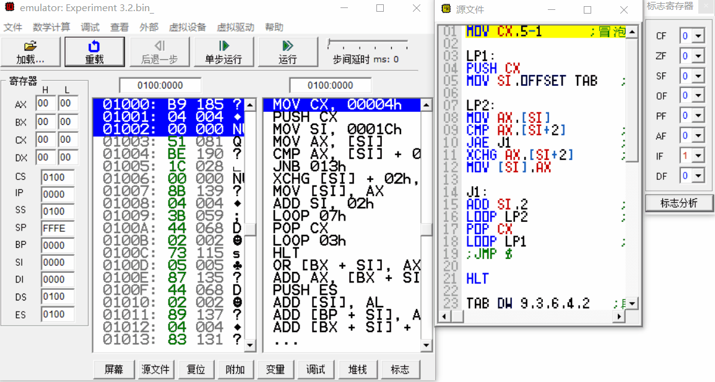Expand the ZF flag value dropdown

coord(698,56)
